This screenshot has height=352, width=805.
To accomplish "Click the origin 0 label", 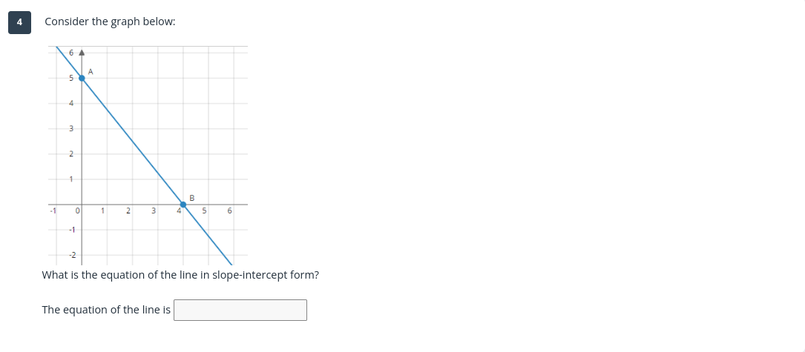I will point(77,211).
